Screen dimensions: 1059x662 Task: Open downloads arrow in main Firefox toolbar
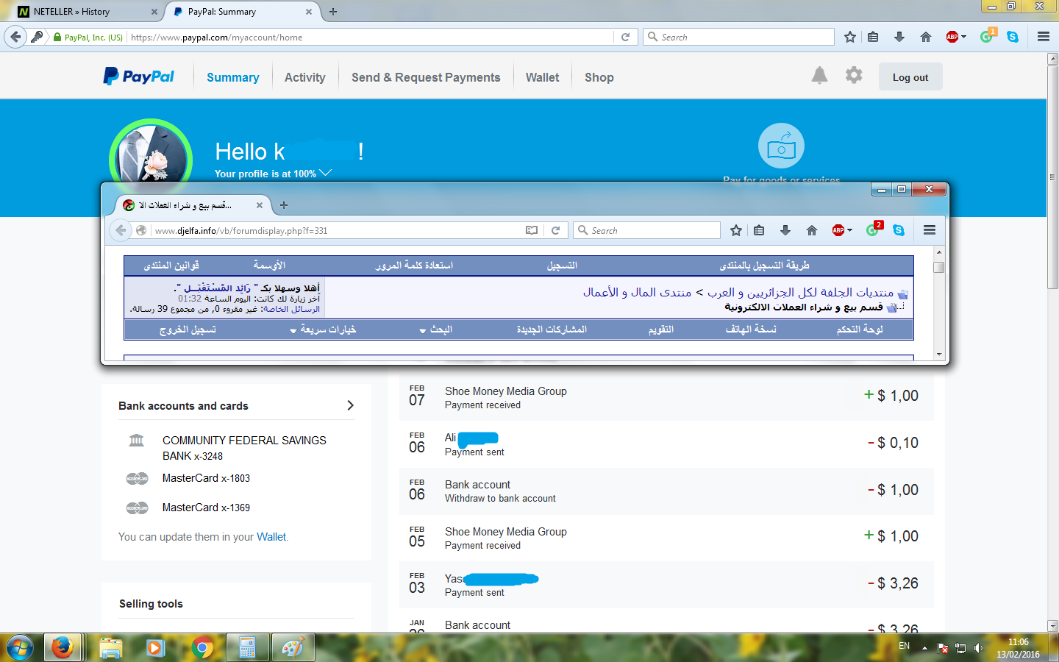tap(899, 37)
